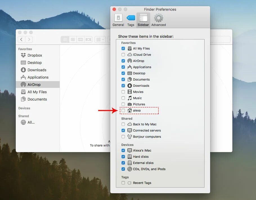256x200 pixels.
Task: Click the Hard disks drive icon
Action: [130, 157]
